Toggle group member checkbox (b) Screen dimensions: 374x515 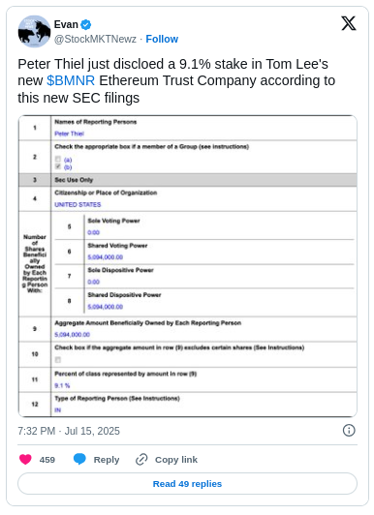(58, 167)
